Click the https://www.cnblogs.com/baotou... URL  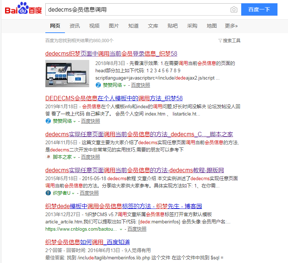tap(81, 229)
